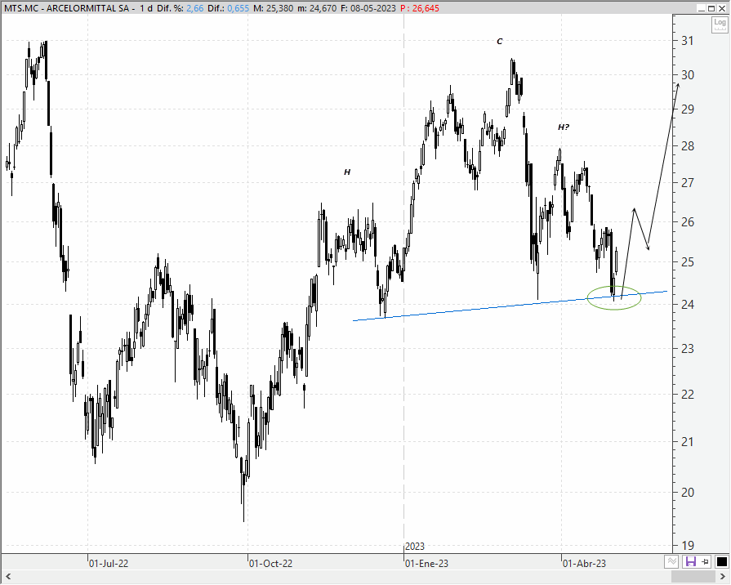Click the 28 price axis label

(x=687, y=146)
